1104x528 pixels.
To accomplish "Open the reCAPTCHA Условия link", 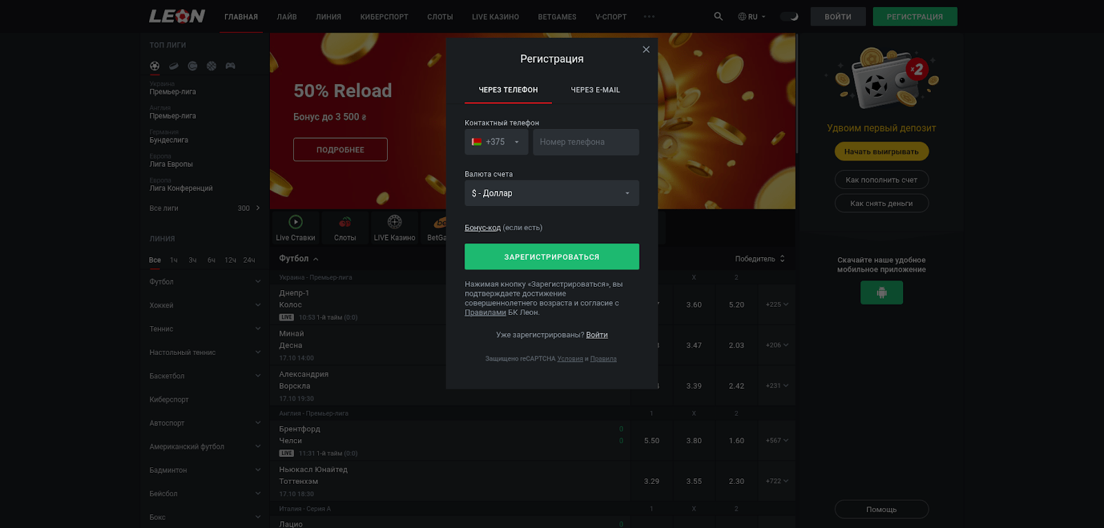I will point(570,358).
